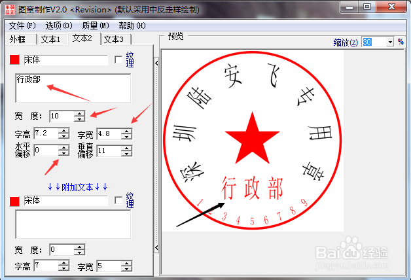Click the 字宽 field showing 4.8
The width and height of the screenshot is (411, 280).
(109, 134)
